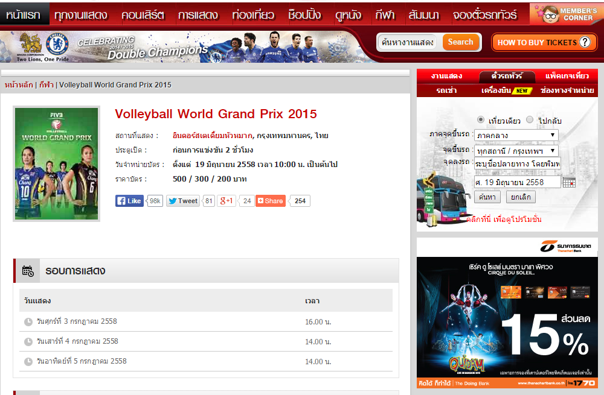Click the tweet count 81
This screenshot has height=395, width=604.
point(208,201)
